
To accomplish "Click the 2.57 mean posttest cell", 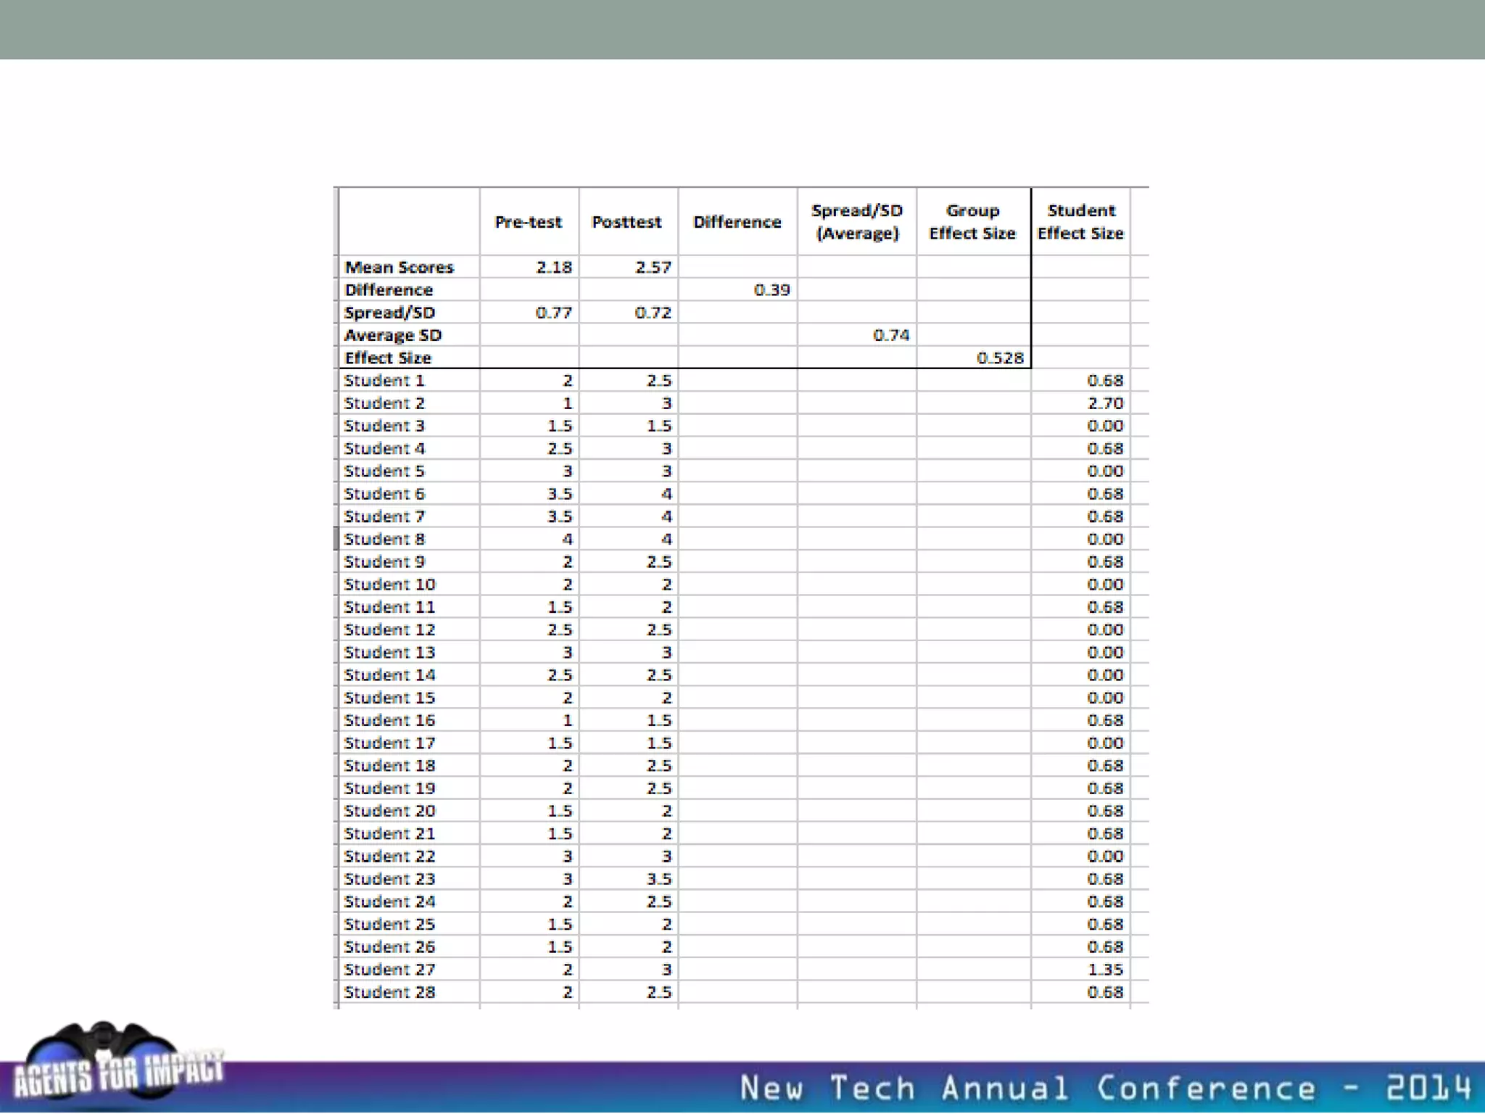I will (653, 268).
